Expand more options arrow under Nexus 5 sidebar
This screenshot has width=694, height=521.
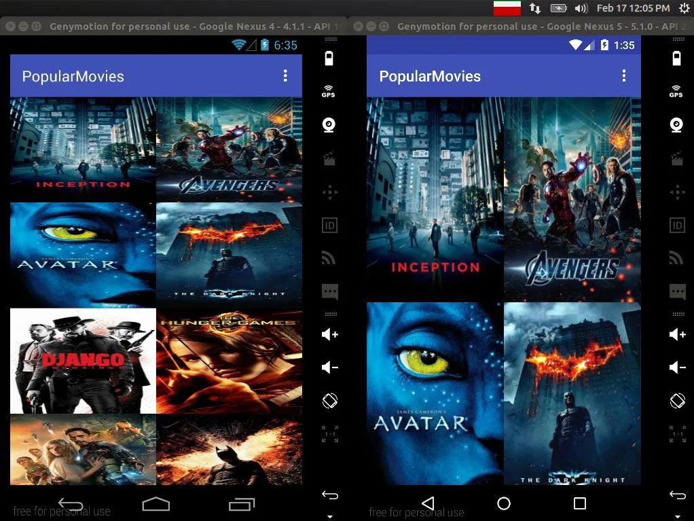678,516
